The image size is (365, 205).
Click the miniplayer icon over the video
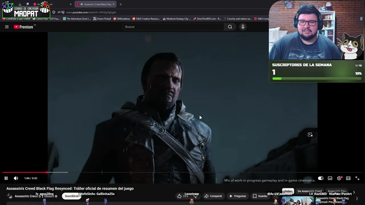[x=310, y=135]
